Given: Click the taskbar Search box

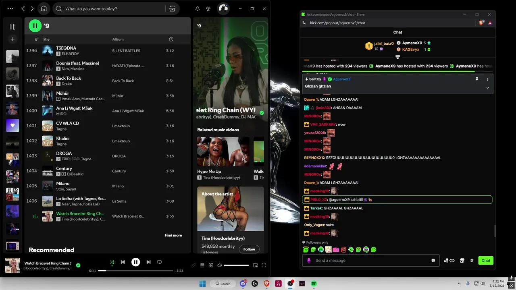Looking at the screenshot, I should tap(223, 284).
